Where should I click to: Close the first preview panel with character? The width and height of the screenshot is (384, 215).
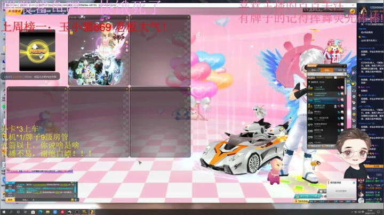coord(127,18)
